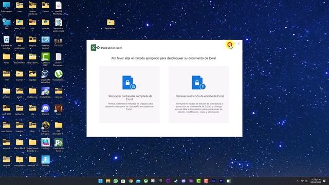Open the clock and date flyout

tap(315, 181)
